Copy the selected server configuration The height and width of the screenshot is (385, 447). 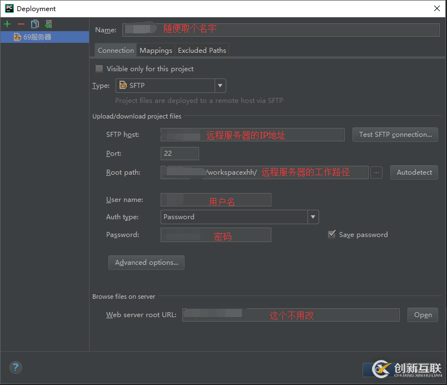(x=35, y=24)
